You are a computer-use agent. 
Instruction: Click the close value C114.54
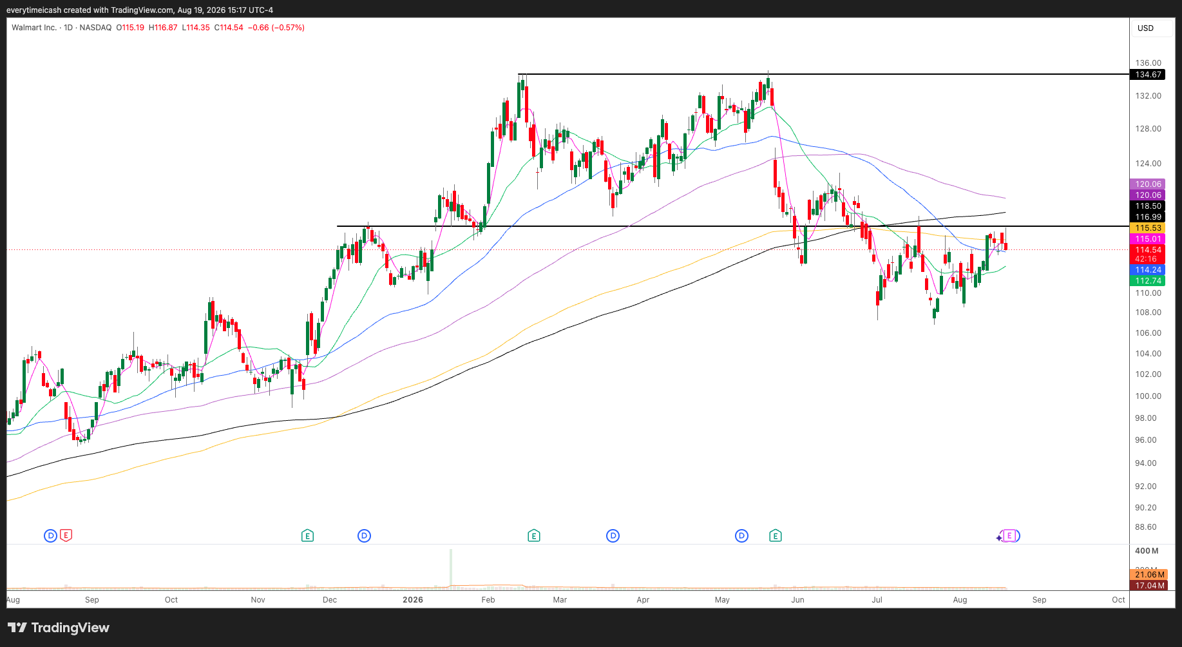(229, 28)
